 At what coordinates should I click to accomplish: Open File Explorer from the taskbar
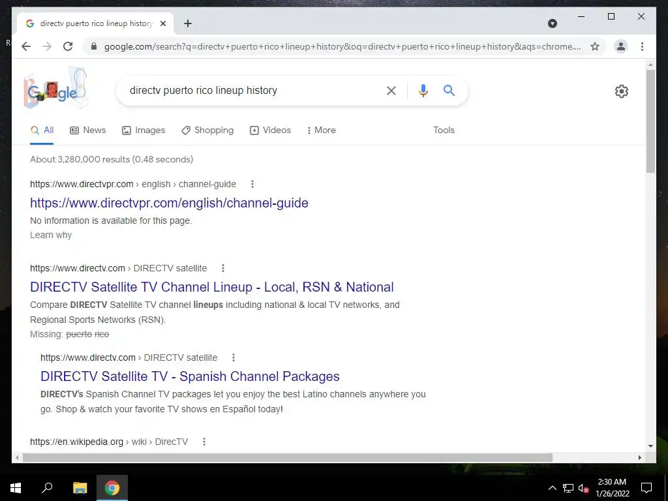pos(80,488)
